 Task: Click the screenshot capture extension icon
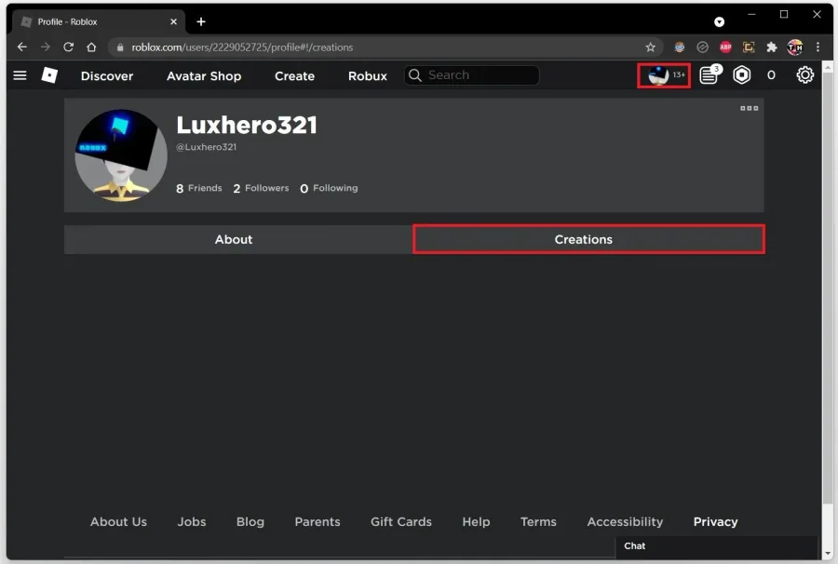coord(749,47)
